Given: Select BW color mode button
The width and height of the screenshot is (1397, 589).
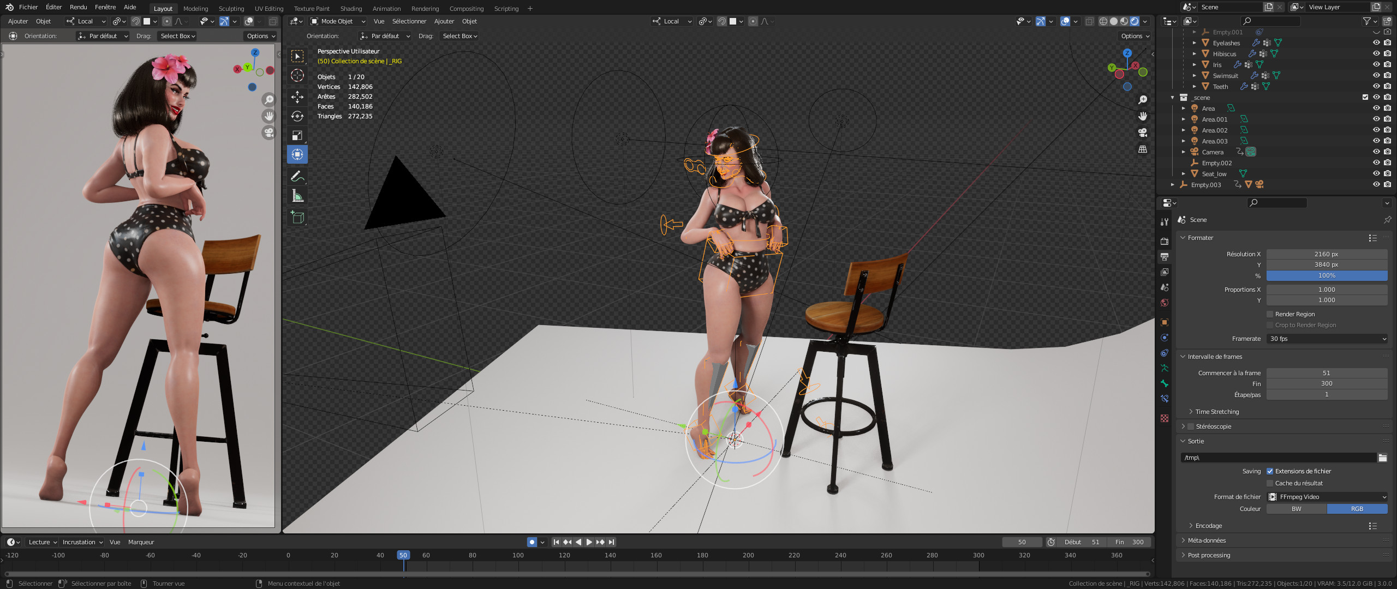Looking at the screenshot, I should [x=1296, y=509].
